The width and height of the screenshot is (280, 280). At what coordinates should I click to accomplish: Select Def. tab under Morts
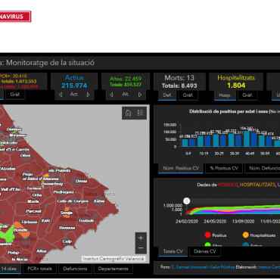click(167, 95)
